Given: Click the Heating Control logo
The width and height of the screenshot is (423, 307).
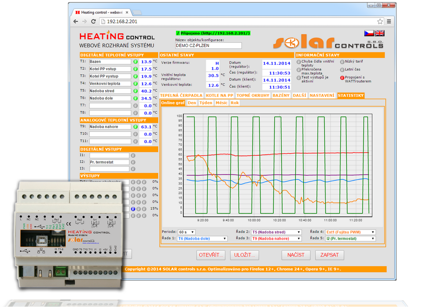Looking at the screenshot, I should (116, 36).
